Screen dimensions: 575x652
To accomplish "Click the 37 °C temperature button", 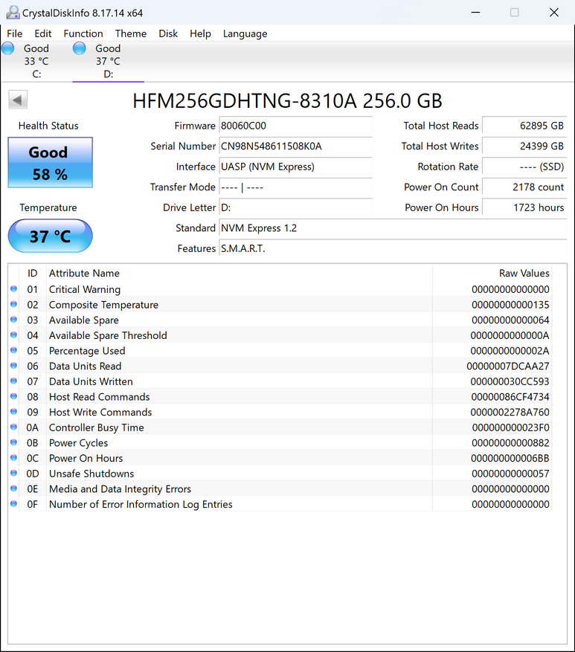I will click(x=50, y=236).
